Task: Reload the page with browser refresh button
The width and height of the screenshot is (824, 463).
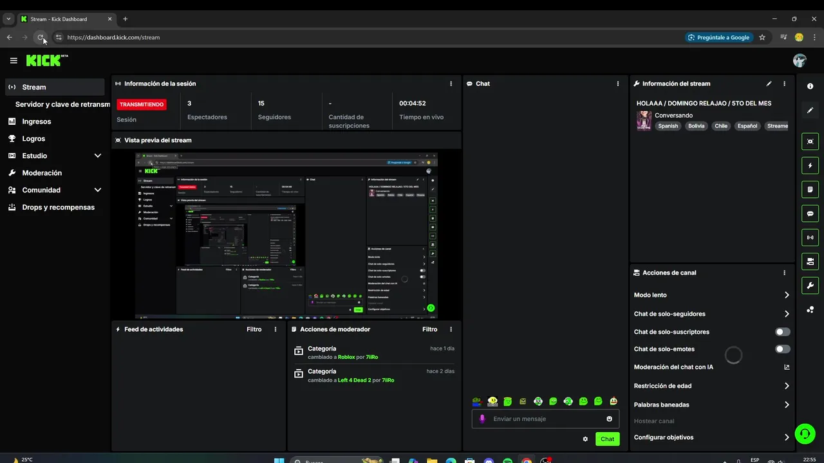Action: pos(41,37)
